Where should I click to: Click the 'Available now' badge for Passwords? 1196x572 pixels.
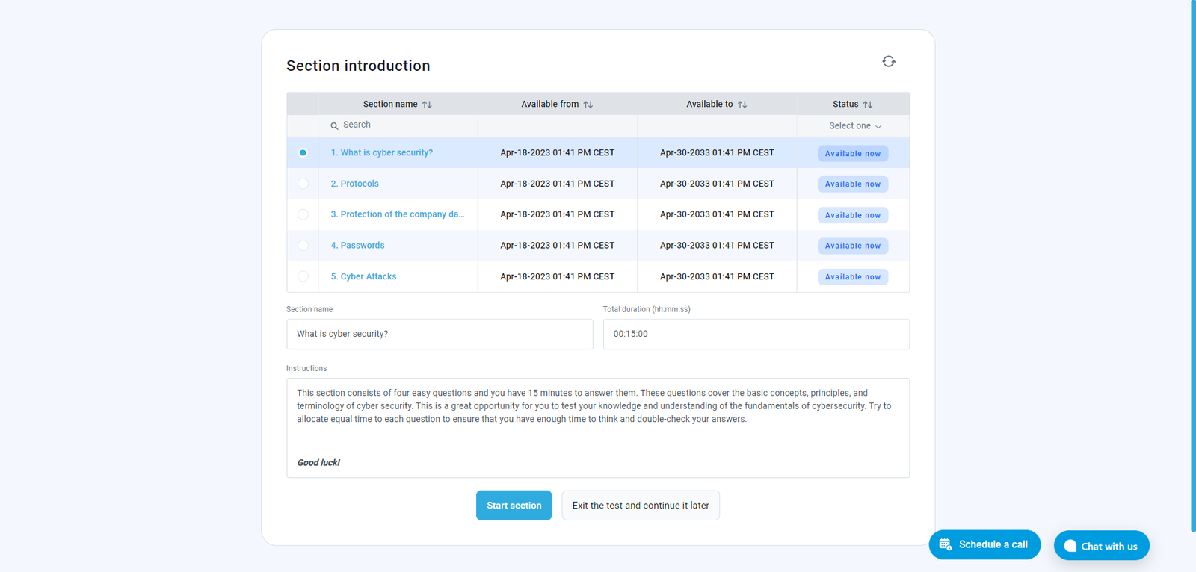pos(852,246)
